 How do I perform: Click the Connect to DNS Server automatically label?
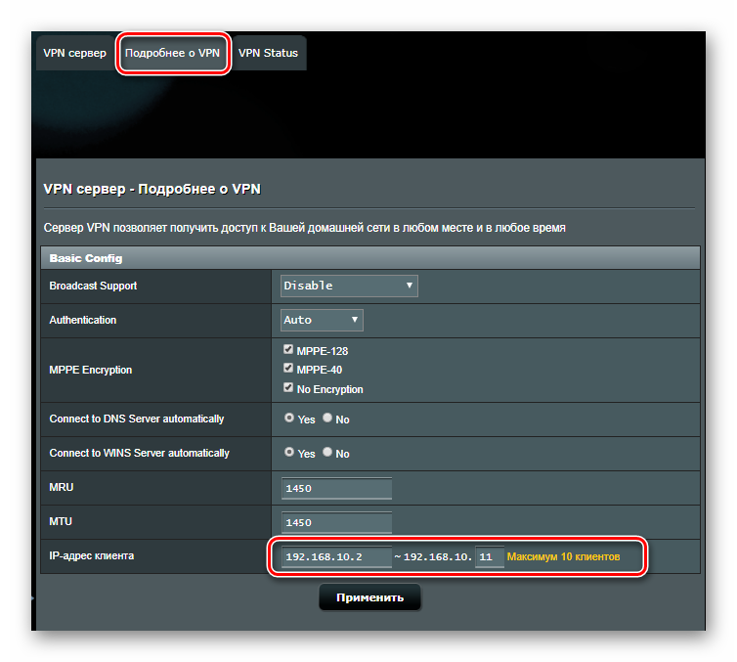(137, 419)
